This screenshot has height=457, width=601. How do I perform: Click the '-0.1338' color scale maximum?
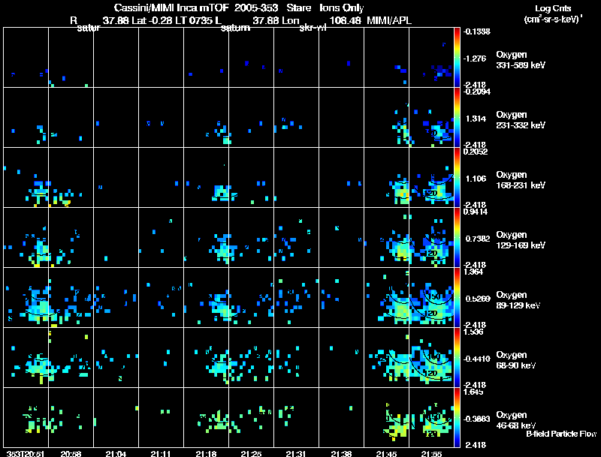[477, 32]
